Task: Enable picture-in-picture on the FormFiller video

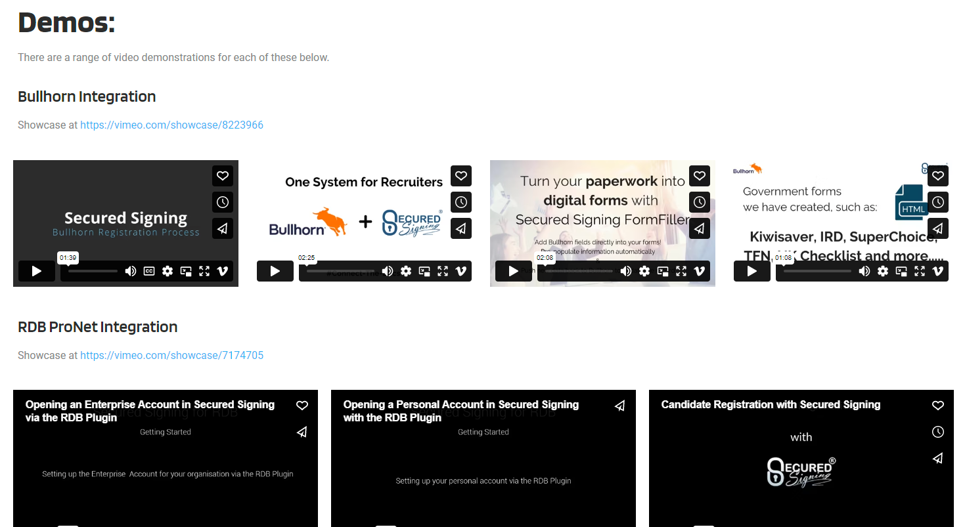Action: pyautogui.click(x=663, y=271)
